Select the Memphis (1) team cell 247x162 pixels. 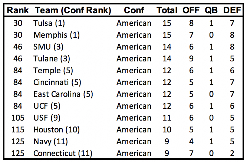(54, 35)
